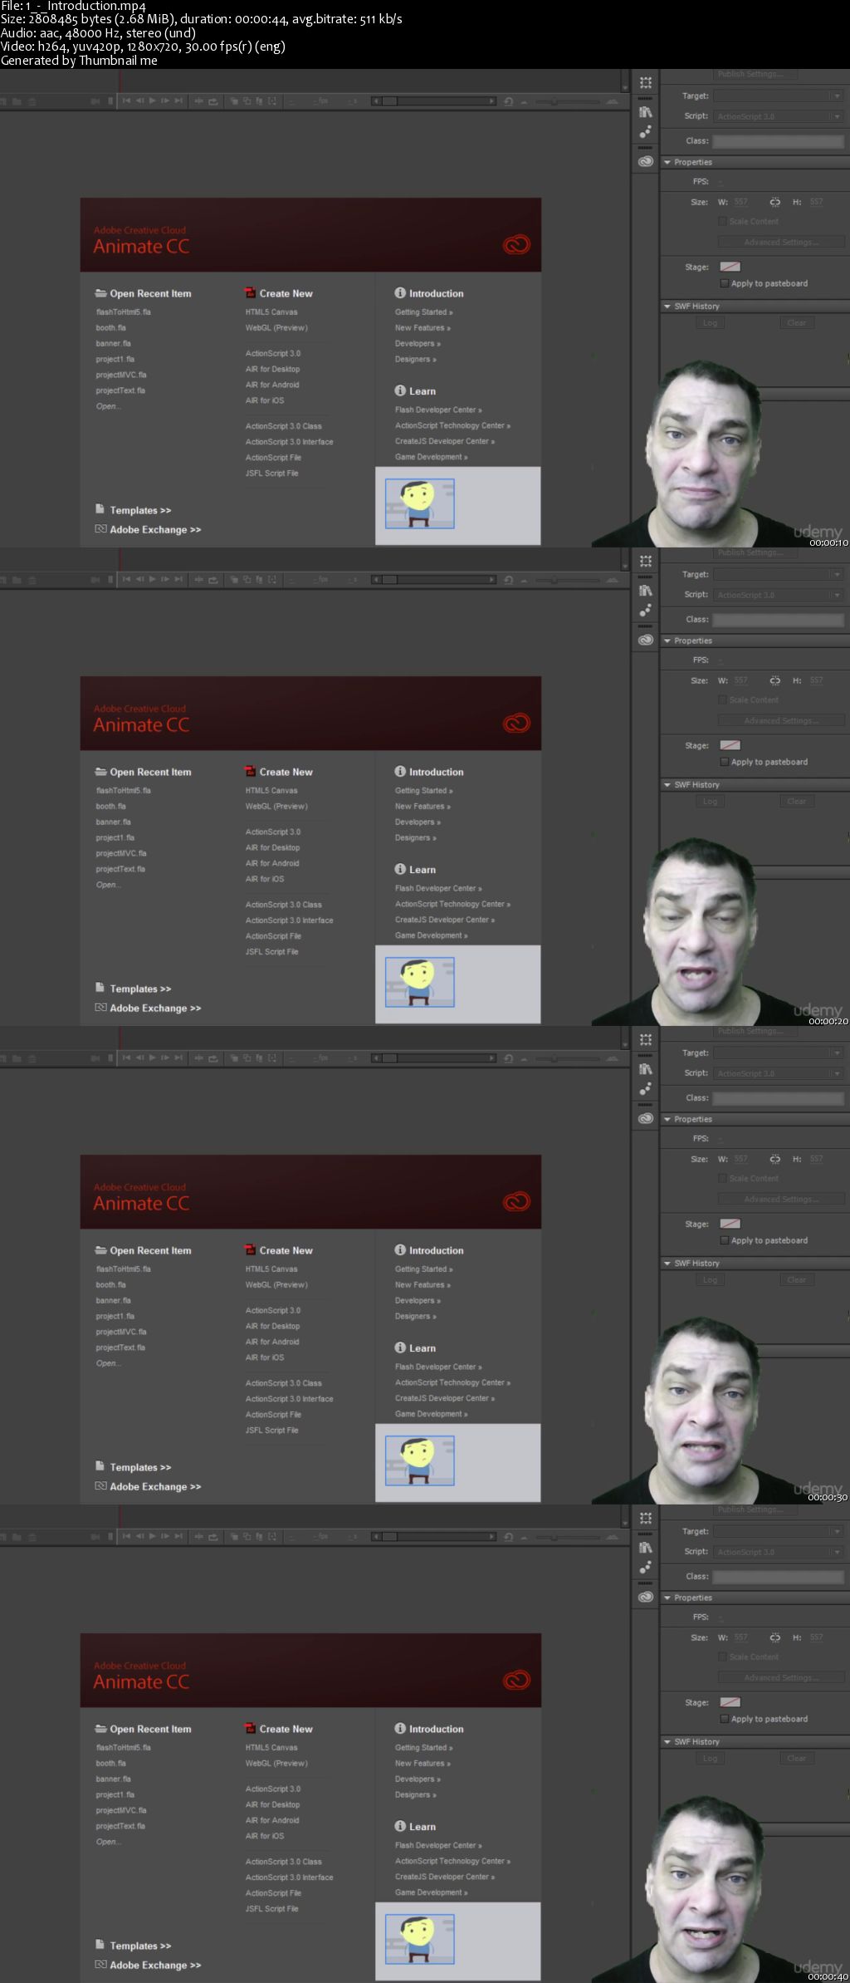Screen dimensions: 850x1983
Task: Collapse the Properties section in the 00:00:10 frame
Action: click(x=667, y=162)
